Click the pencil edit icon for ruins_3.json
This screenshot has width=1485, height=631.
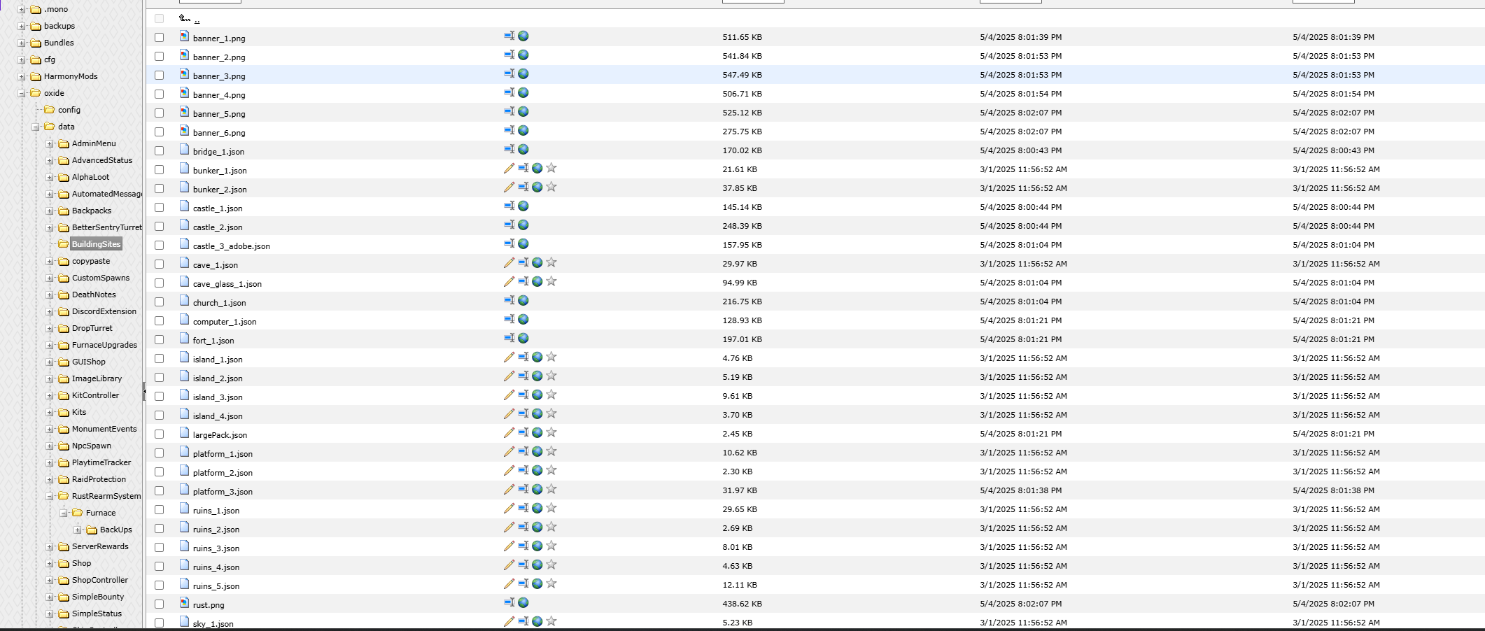(509, 546)
